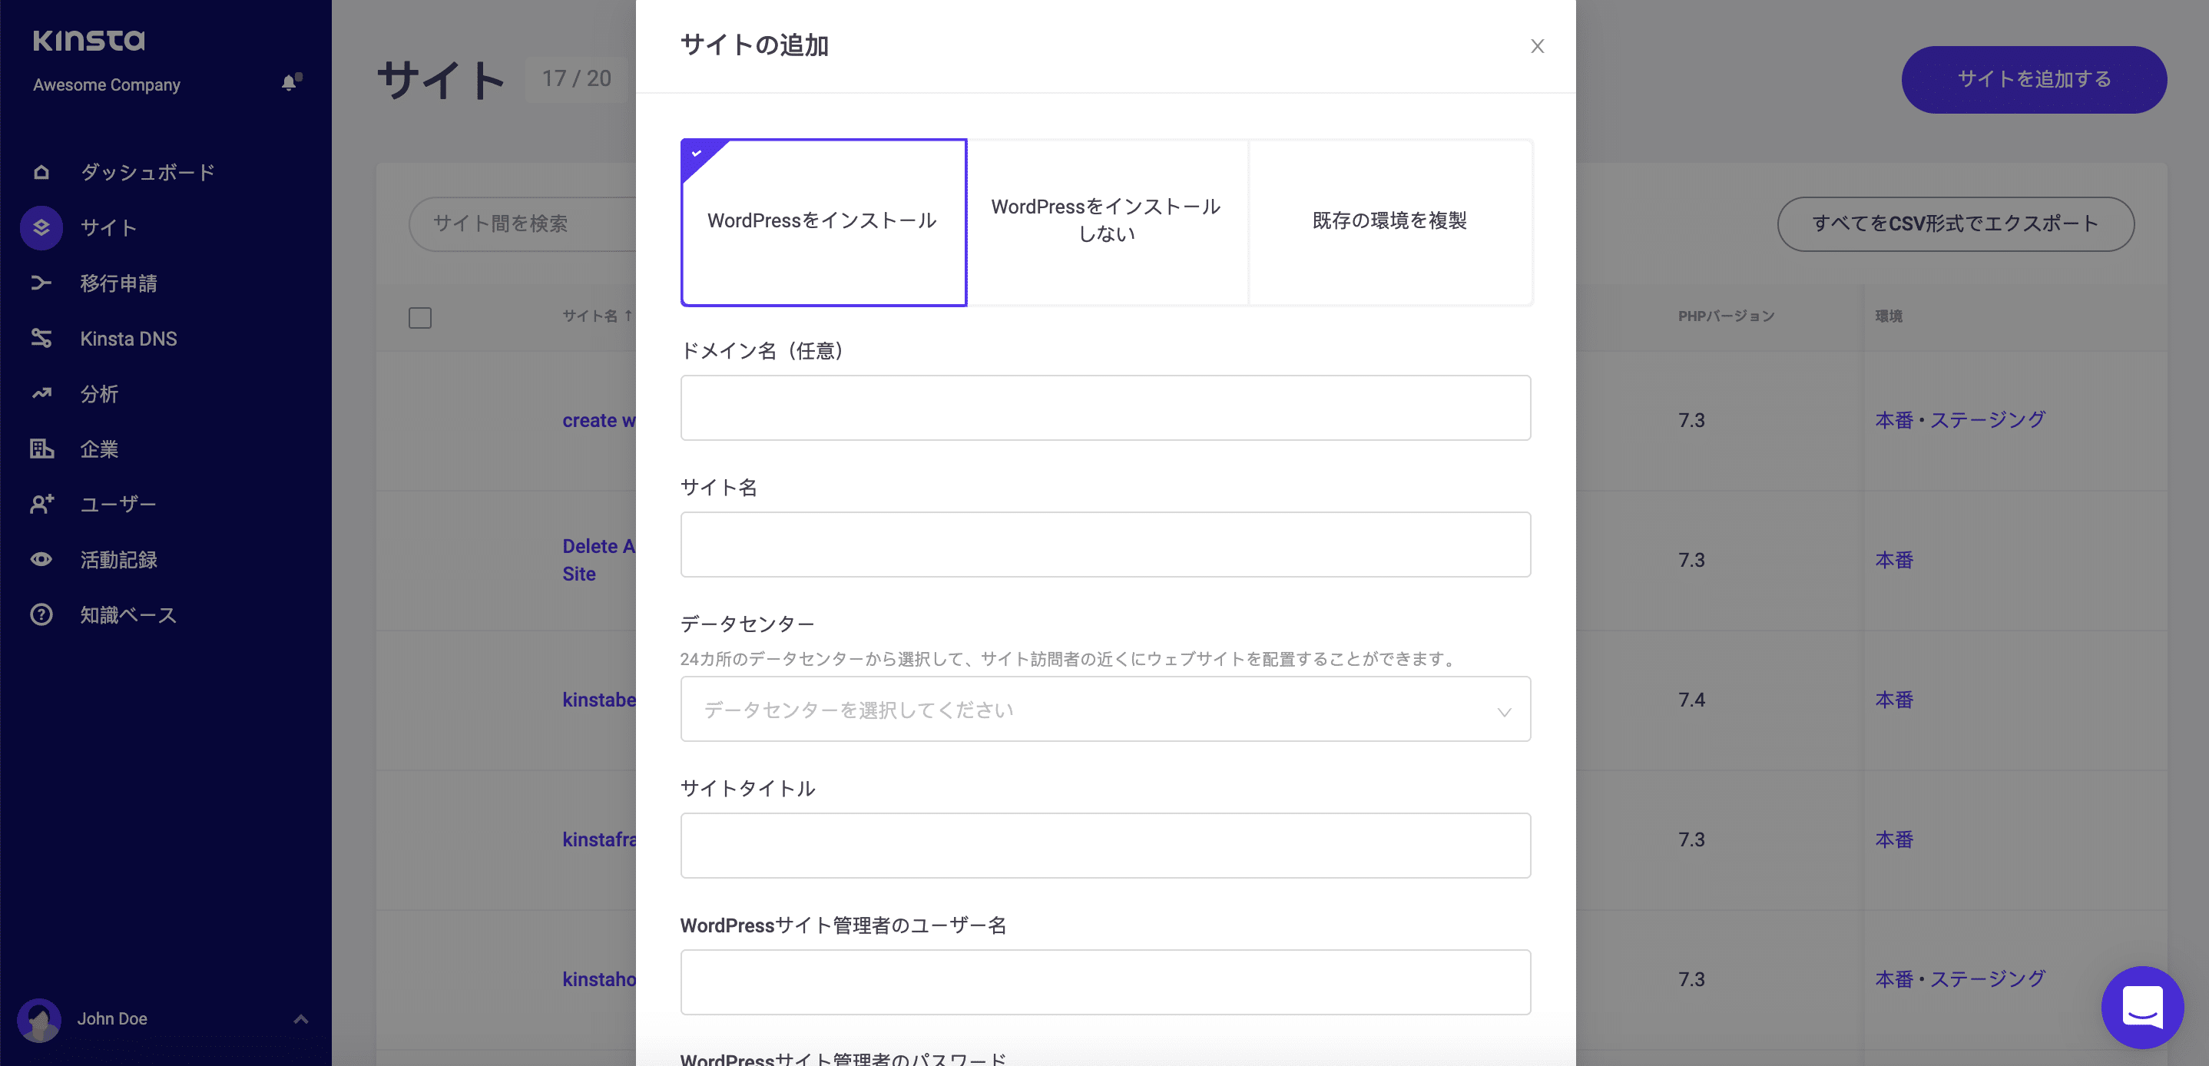Click the サイトを追加する button
The width and height of the screenshot is (2209, 1066).
pos(2033,79)
